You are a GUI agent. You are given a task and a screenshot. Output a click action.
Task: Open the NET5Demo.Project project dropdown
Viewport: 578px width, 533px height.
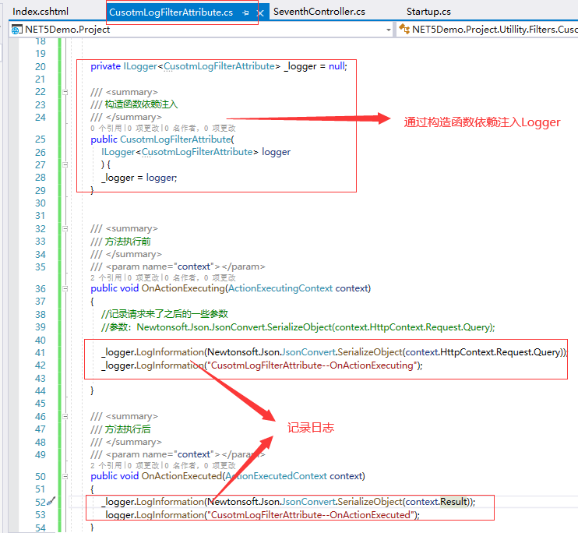click(x=388, y=30)
